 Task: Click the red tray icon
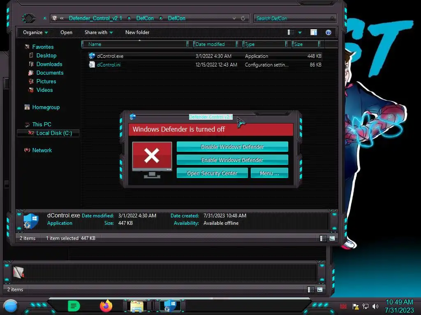[x=343, y=306]
